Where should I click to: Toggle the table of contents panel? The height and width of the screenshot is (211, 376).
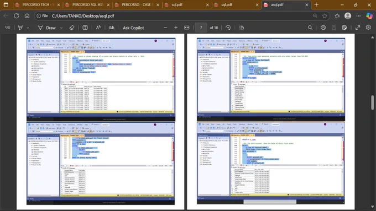[x=8, y=28]
